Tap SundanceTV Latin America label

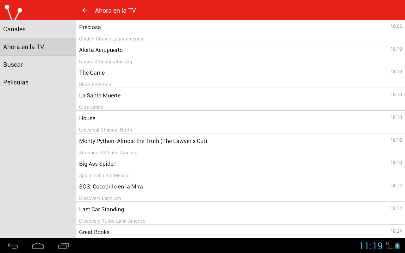108,153
